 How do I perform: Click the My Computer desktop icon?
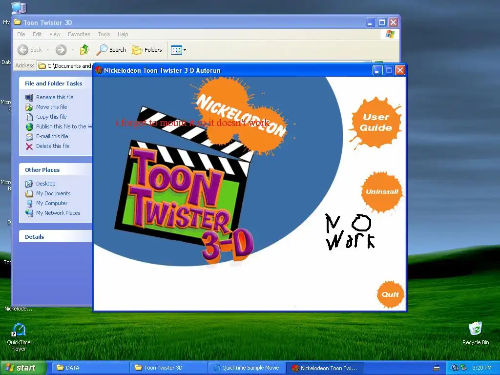click(x=19, y=8)
